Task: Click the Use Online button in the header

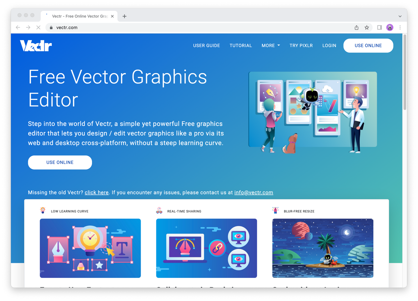Action: (368, 46)
